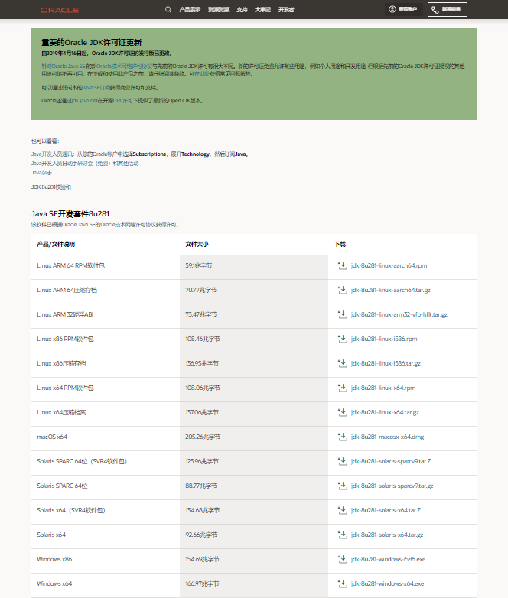Click the 联系销售 contact sales button
This screenshot has height=598, width=508.
[x=448, y=9]
